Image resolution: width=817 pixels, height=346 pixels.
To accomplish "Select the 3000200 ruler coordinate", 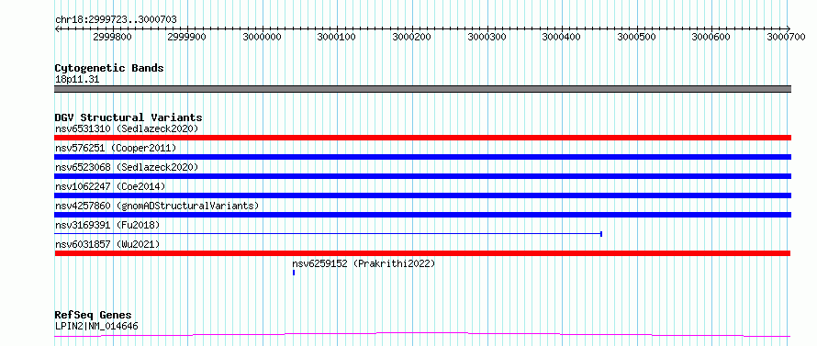I will tap(412, 37).
